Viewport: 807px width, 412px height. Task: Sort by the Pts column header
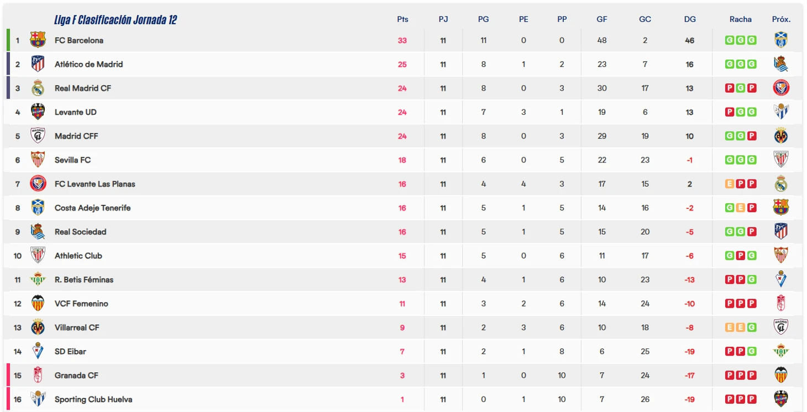(x=402, y=19)
